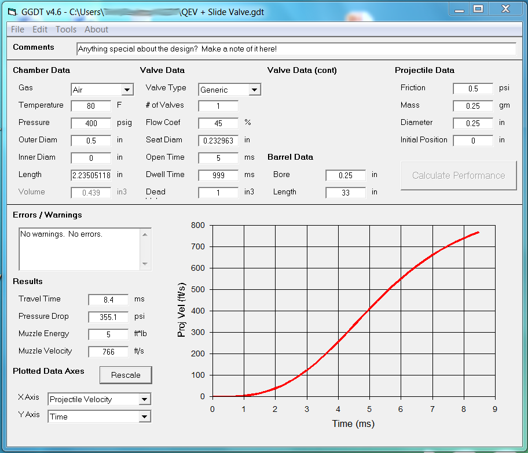
Task: Click the projectile Mass input field
Action: [473, 106]
